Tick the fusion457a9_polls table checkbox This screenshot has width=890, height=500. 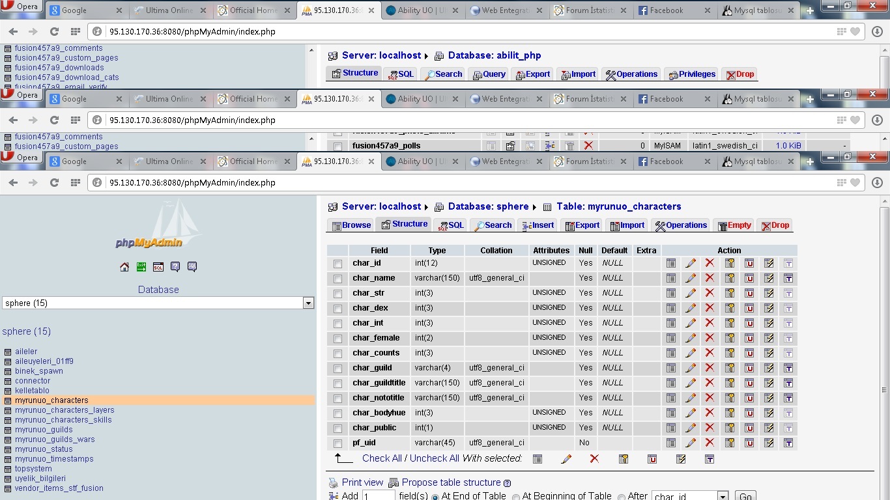(x=337, y=146)
